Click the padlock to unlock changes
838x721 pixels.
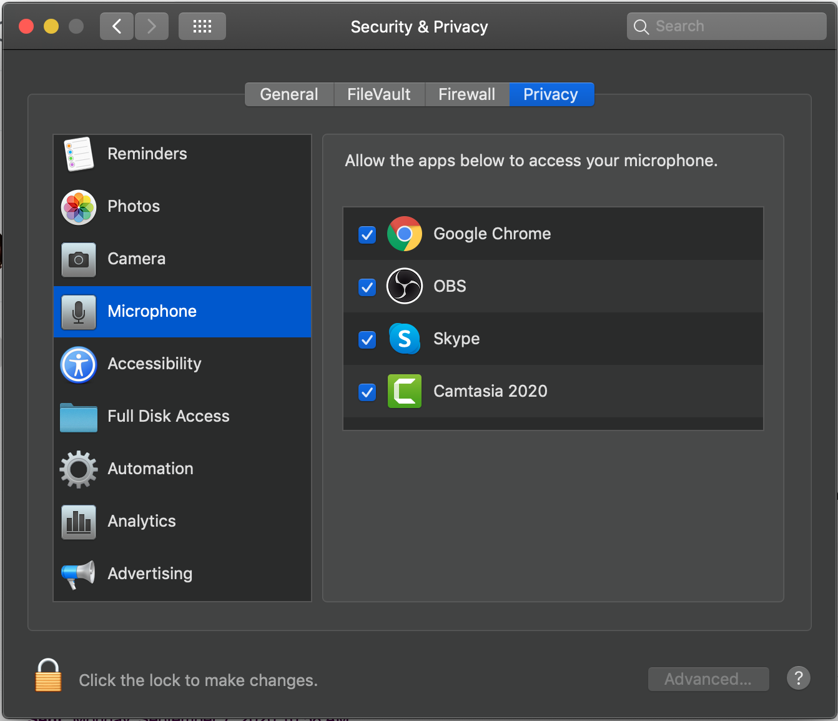click(48, 675)
